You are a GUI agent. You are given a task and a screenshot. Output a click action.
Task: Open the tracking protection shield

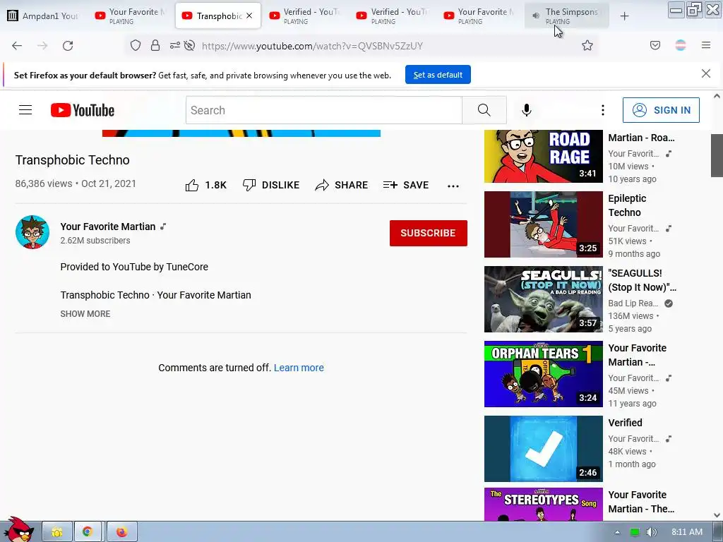135,45
